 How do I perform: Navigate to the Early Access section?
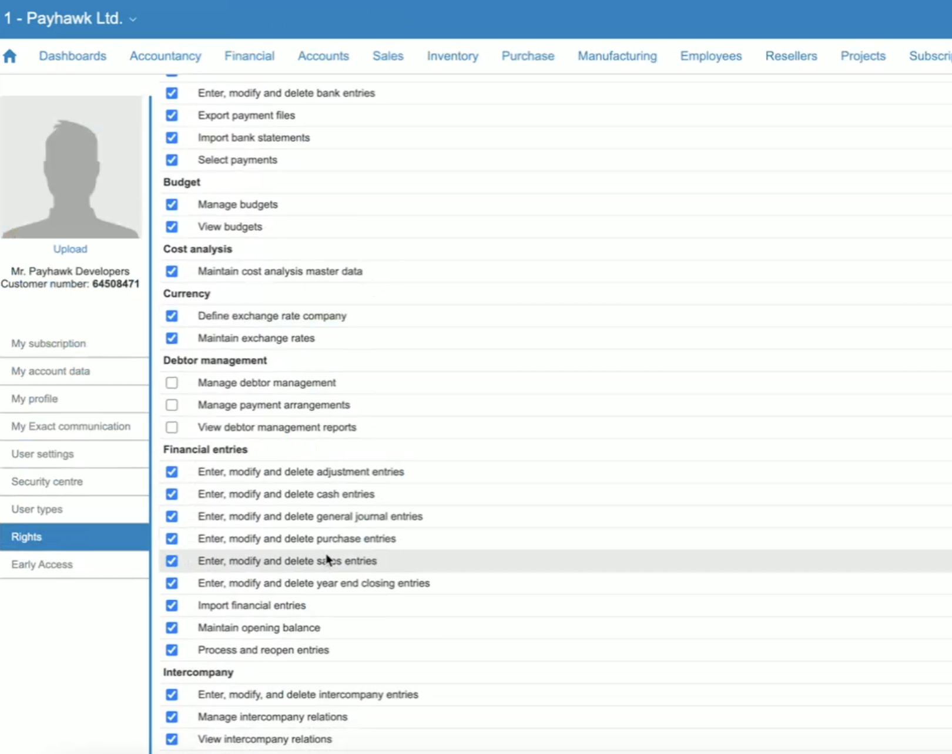[42, 564]
